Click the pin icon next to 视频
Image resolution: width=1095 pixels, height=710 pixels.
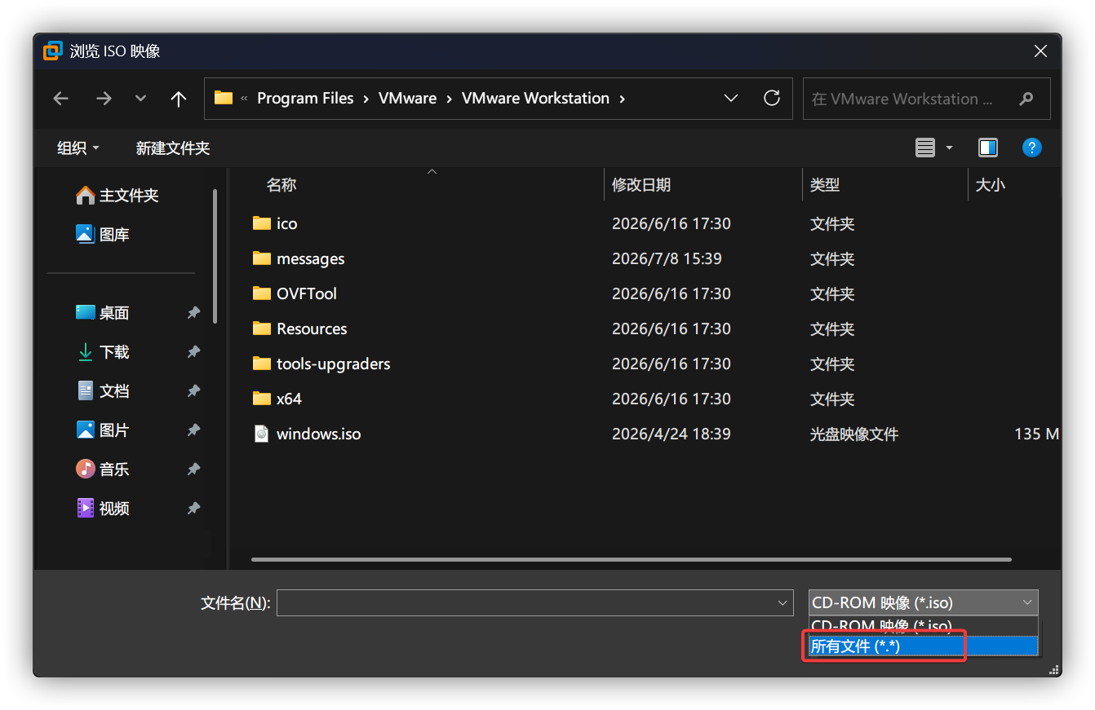[x=193, y=509]
